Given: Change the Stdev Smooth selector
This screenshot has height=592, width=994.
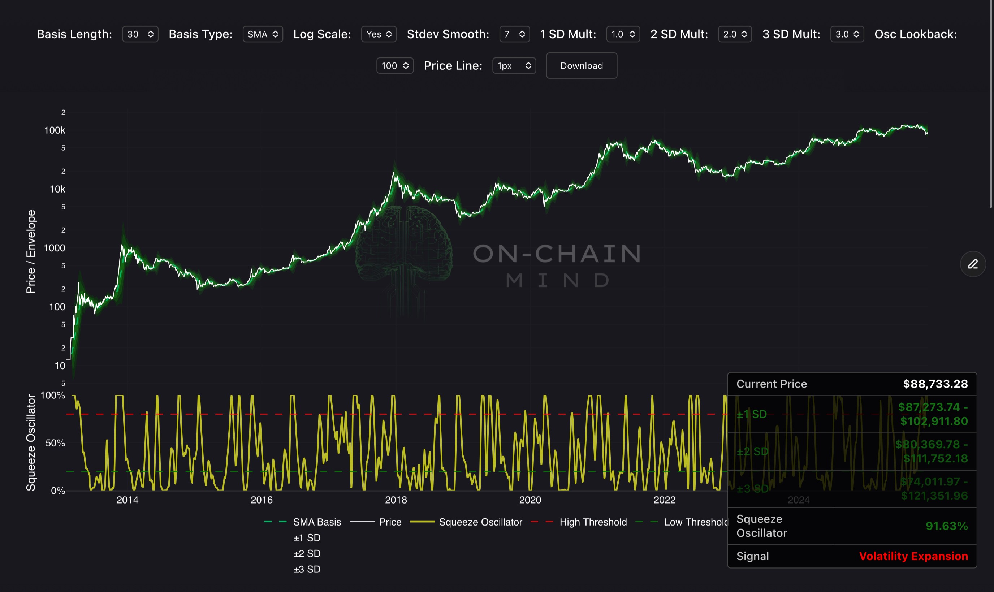Looking at the screenshot, I should tap(514, 34).
